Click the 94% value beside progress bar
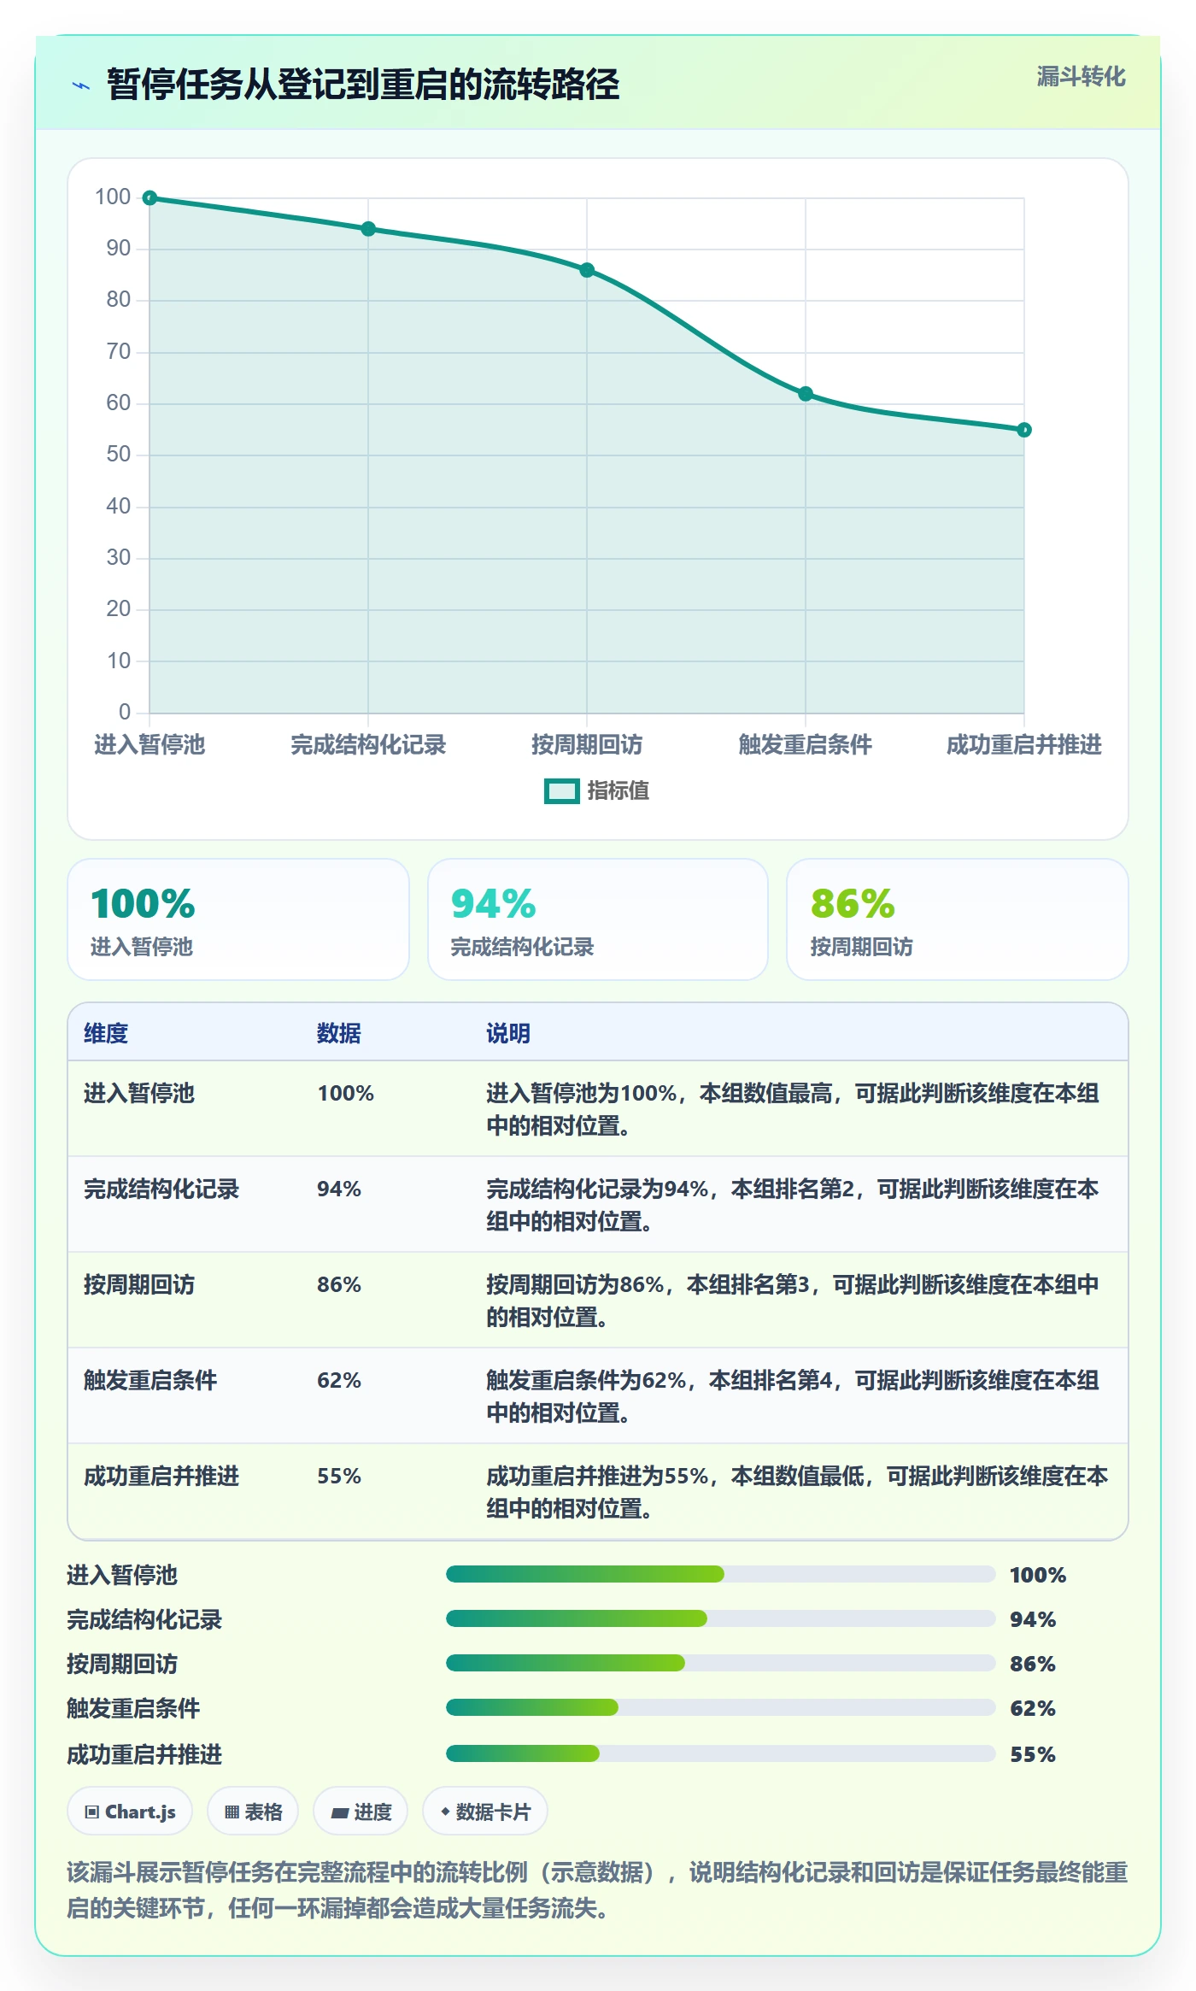Screen dimensions: 1196x1991 [x=1033, y=1619]
